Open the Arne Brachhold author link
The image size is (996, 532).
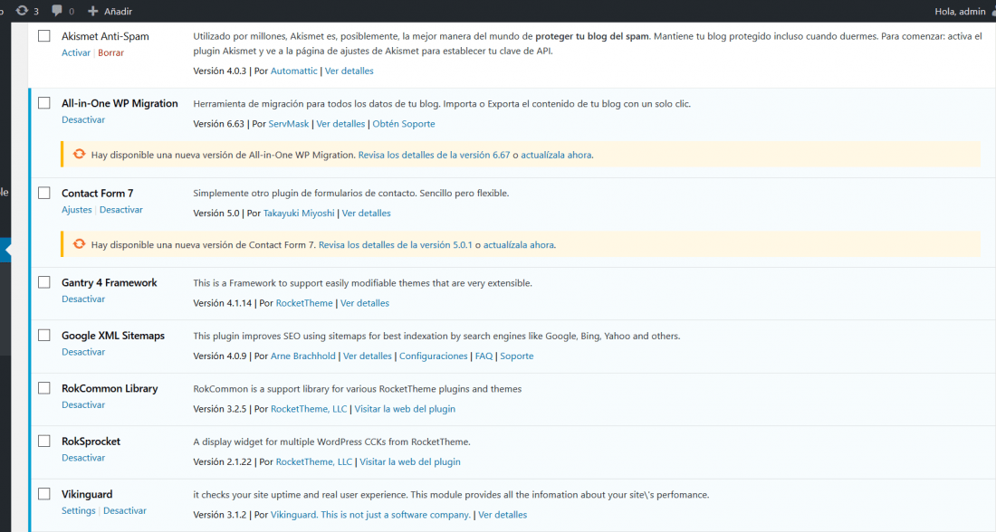point(303,356)
